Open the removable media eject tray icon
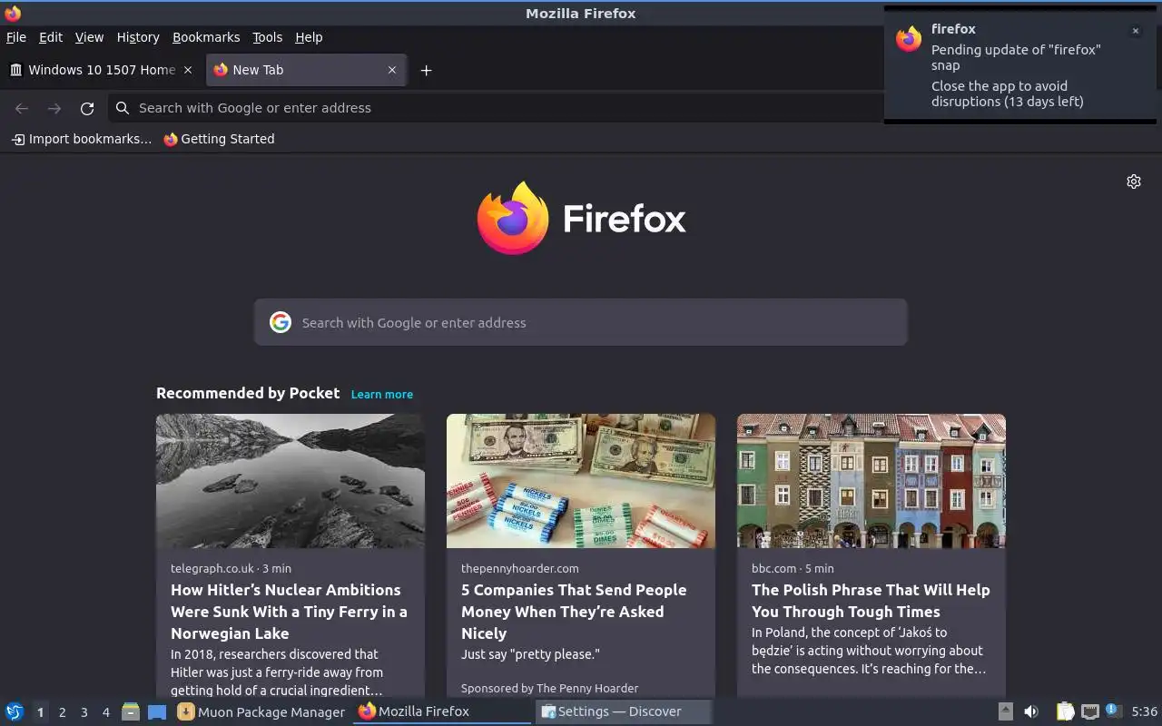The width and height of the screenshot is (1162, 726). coord(1005,711)
